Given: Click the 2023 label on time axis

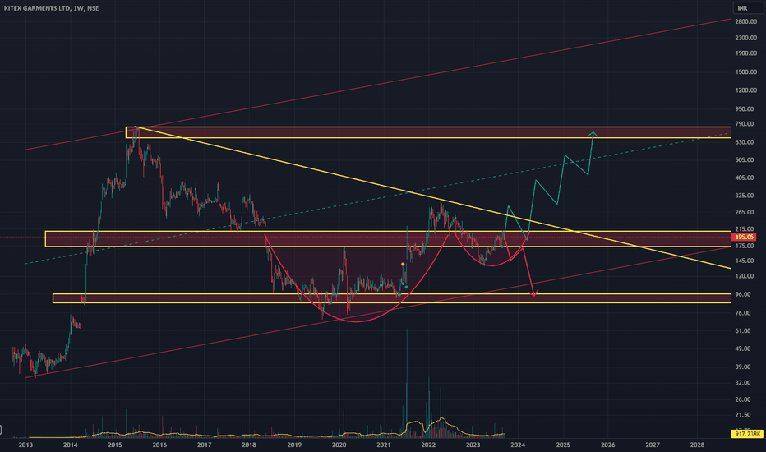Looking at the screenshot, I should pyautogui.click(x=473, y=445).
